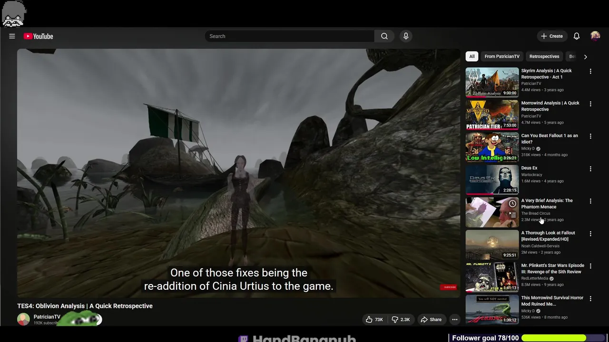The width and height of the screenshot is (609, 342).
Task: Click the 'TES4: Oblivion Analysis' video title
Action: [85, 306]
